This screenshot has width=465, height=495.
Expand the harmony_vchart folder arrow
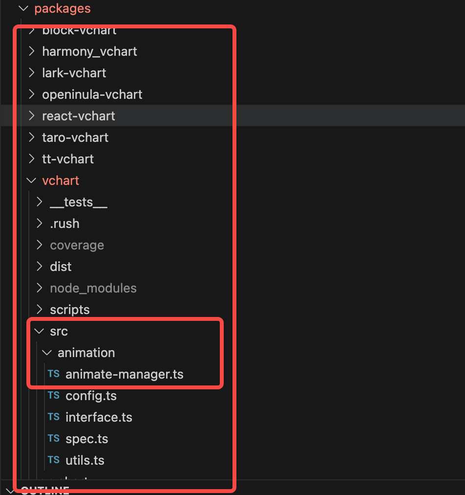[x=31, y=51]
